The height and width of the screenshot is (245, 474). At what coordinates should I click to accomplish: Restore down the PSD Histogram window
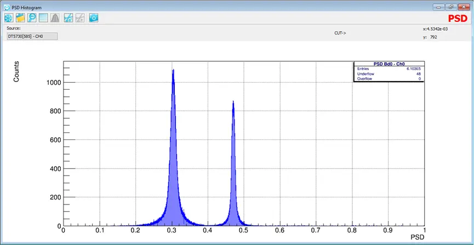pyautogui.click(x=451, y=7)
